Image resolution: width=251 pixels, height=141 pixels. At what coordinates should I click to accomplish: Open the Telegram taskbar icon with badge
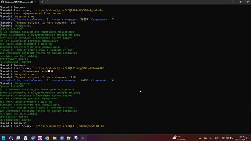(x=33, y=138)
